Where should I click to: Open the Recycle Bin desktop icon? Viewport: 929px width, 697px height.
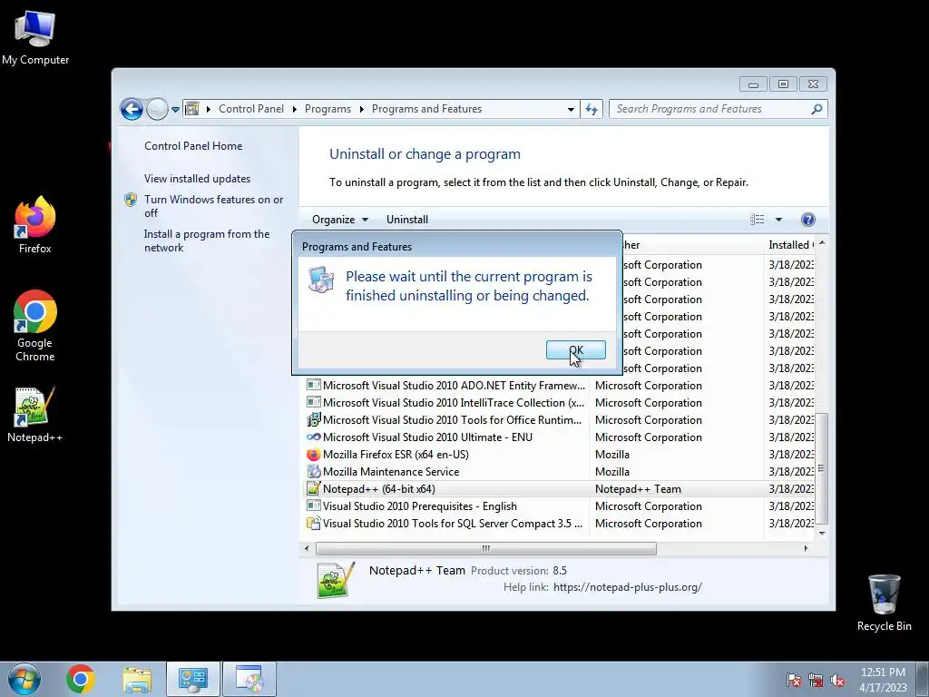(884, 604)
